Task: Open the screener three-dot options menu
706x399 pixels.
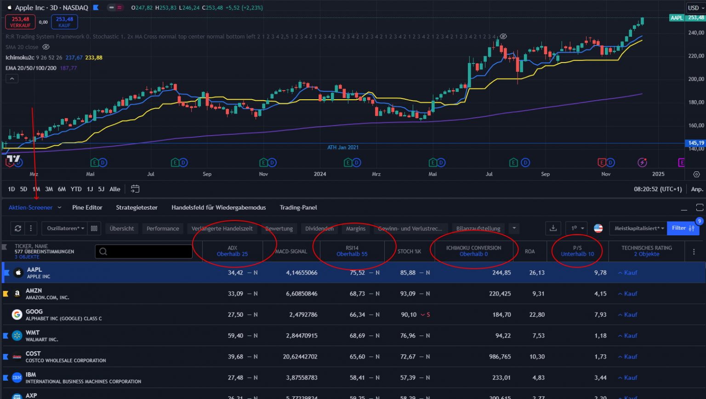Action: pyautogui.click(x=30, y=228)
